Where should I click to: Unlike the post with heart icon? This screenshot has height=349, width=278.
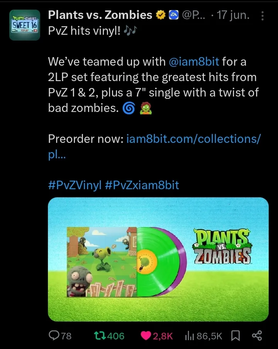click(x=146, y=335)
